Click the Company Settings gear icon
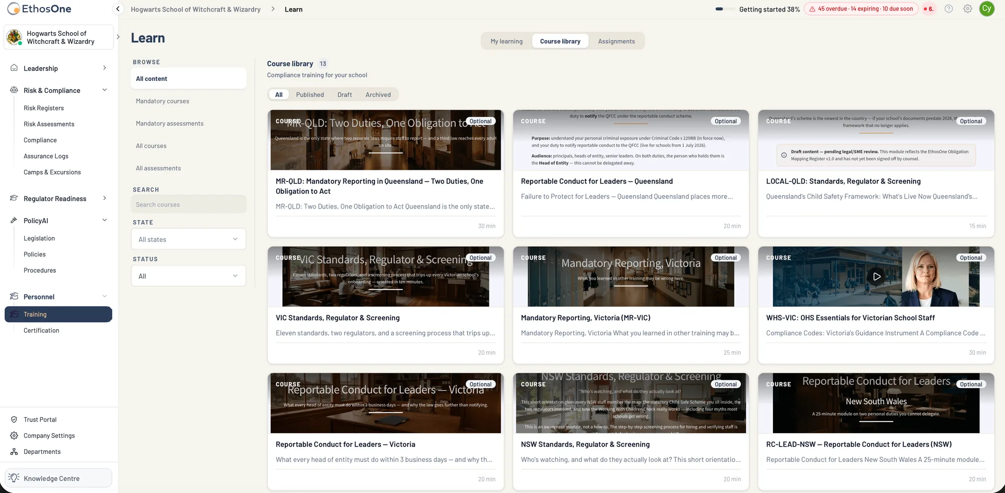Image resolution: width=1005 pixels, height=493 pixels. 14,436
